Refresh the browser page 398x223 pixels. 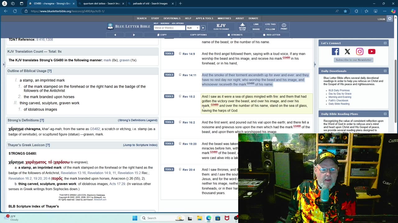click(x=15, y=11)
